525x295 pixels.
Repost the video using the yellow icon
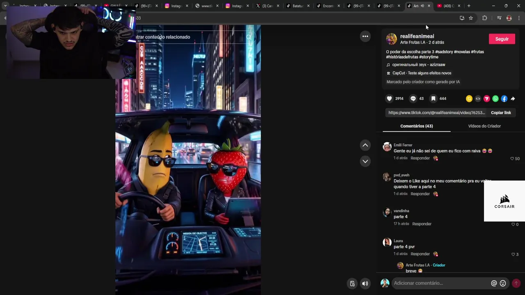(469, 99)
